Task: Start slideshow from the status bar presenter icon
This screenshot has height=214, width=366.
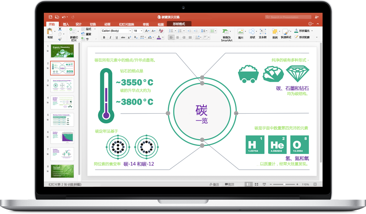Action: (264, 184)
